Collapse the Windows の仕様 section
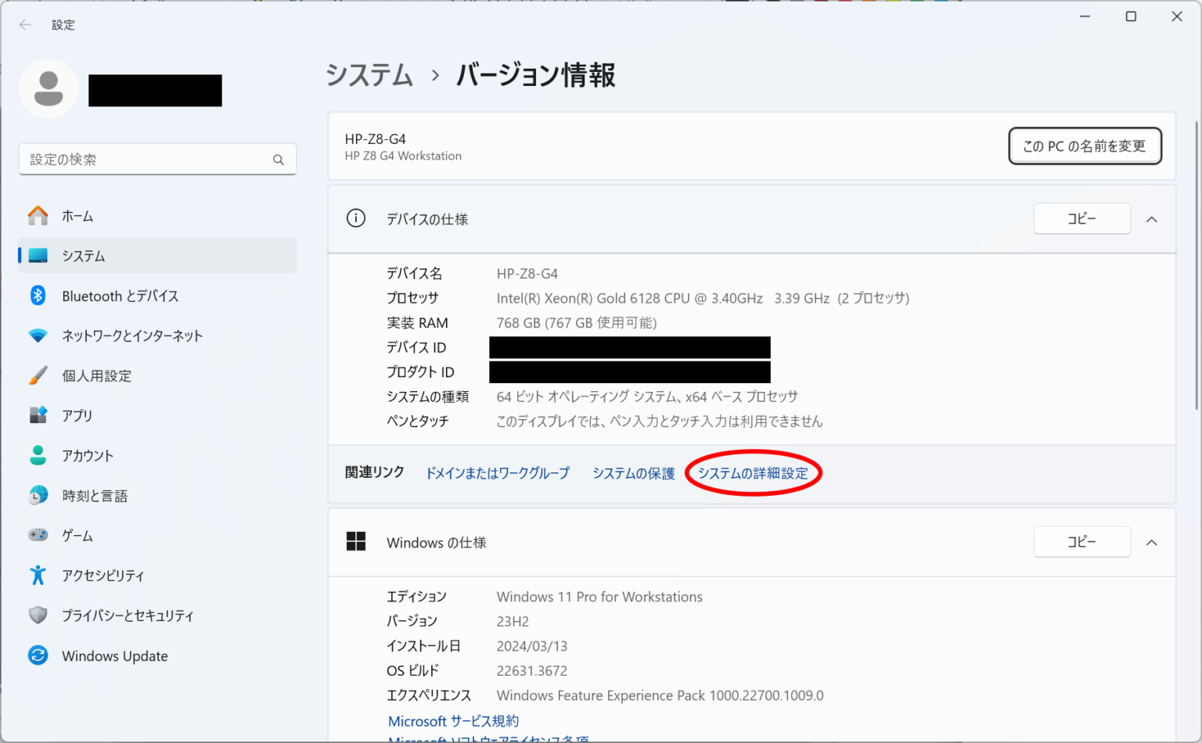Screen dimensions: 1202x743 pos(1151,541)
